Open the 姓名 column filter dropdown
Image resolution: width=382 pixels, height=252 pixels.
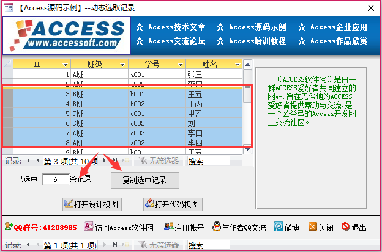tap(238, 65)
